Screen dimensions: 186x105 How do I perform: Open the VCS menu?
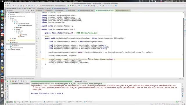point(70,1)
